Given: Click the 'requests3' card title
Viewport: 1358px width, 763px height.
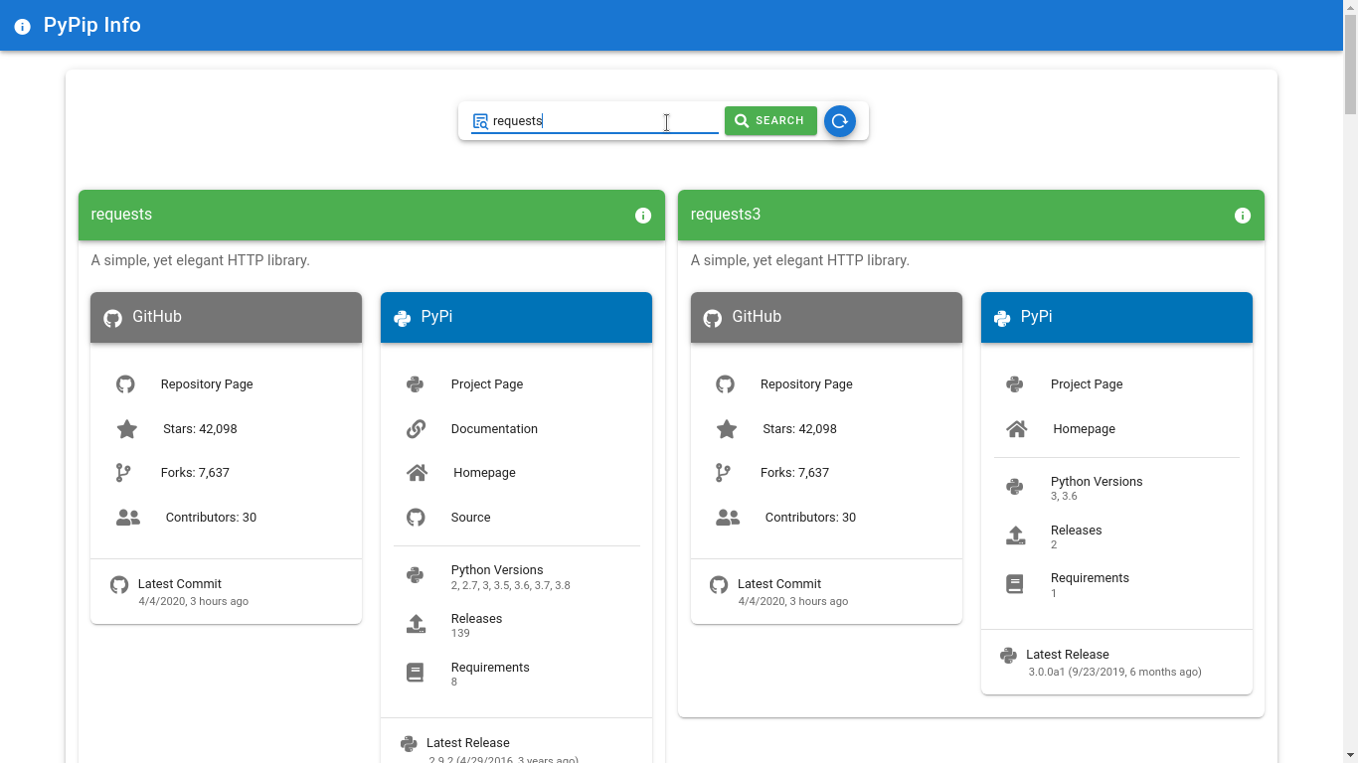Looking at the screenshot, I should [x=726, y=215].
